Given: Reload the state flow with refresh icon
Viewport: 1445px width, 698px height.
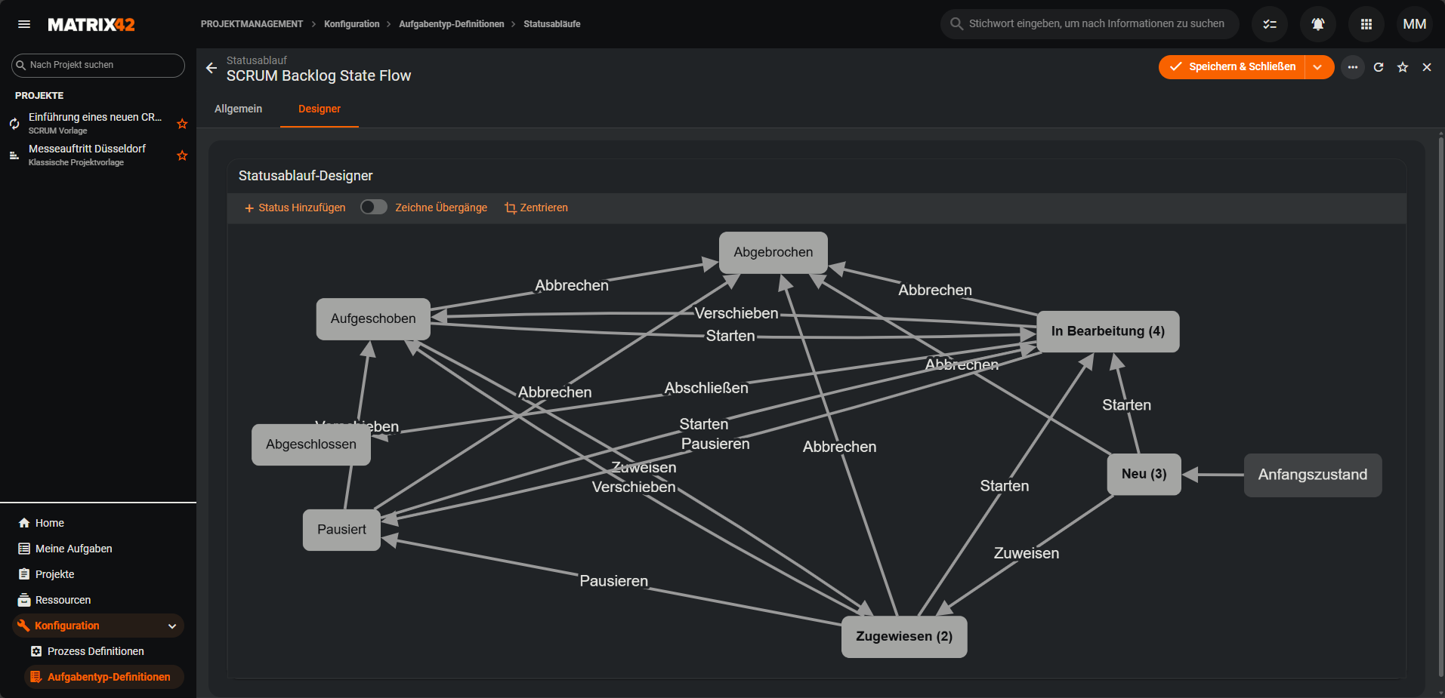Looking at the screenshot, I should point(1378,67).
